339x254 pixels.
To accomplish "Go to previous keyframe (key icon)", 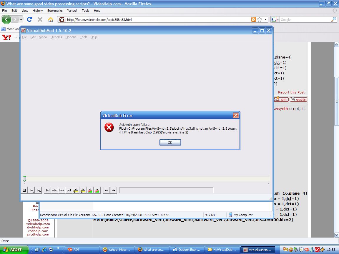I will pyautogui.click(x=76, y=190).
